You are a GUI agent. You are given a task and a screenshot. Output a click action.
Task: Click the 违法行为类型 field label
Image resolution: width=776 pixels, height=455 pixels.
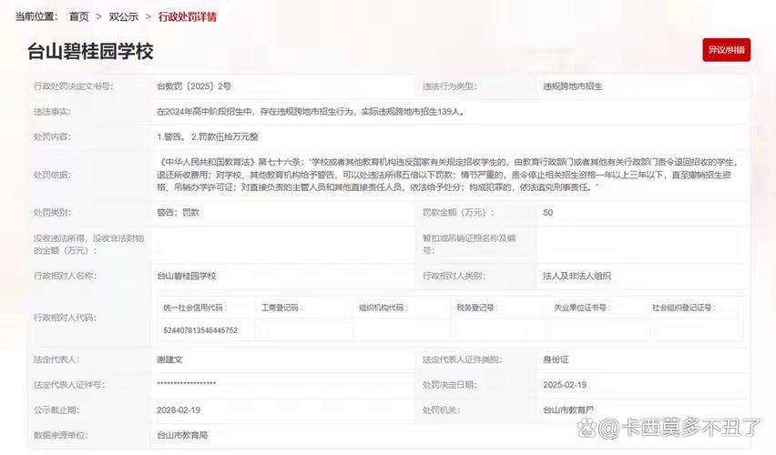[x=449, y=86]
